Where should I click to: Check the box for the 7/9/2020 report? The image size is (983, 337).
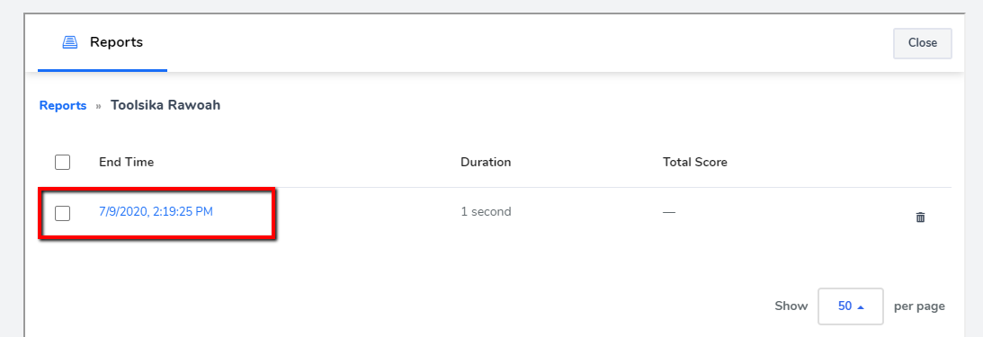pyautogui.click(x=62, y=214)
